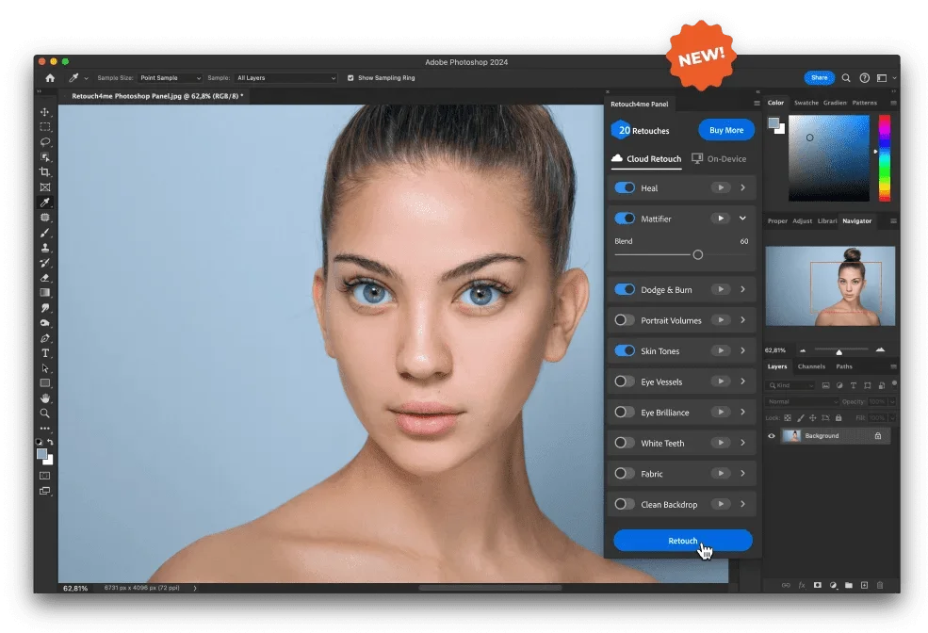928x633 pixels.
Task: Select the Crop tool
Action: [44, 171]
